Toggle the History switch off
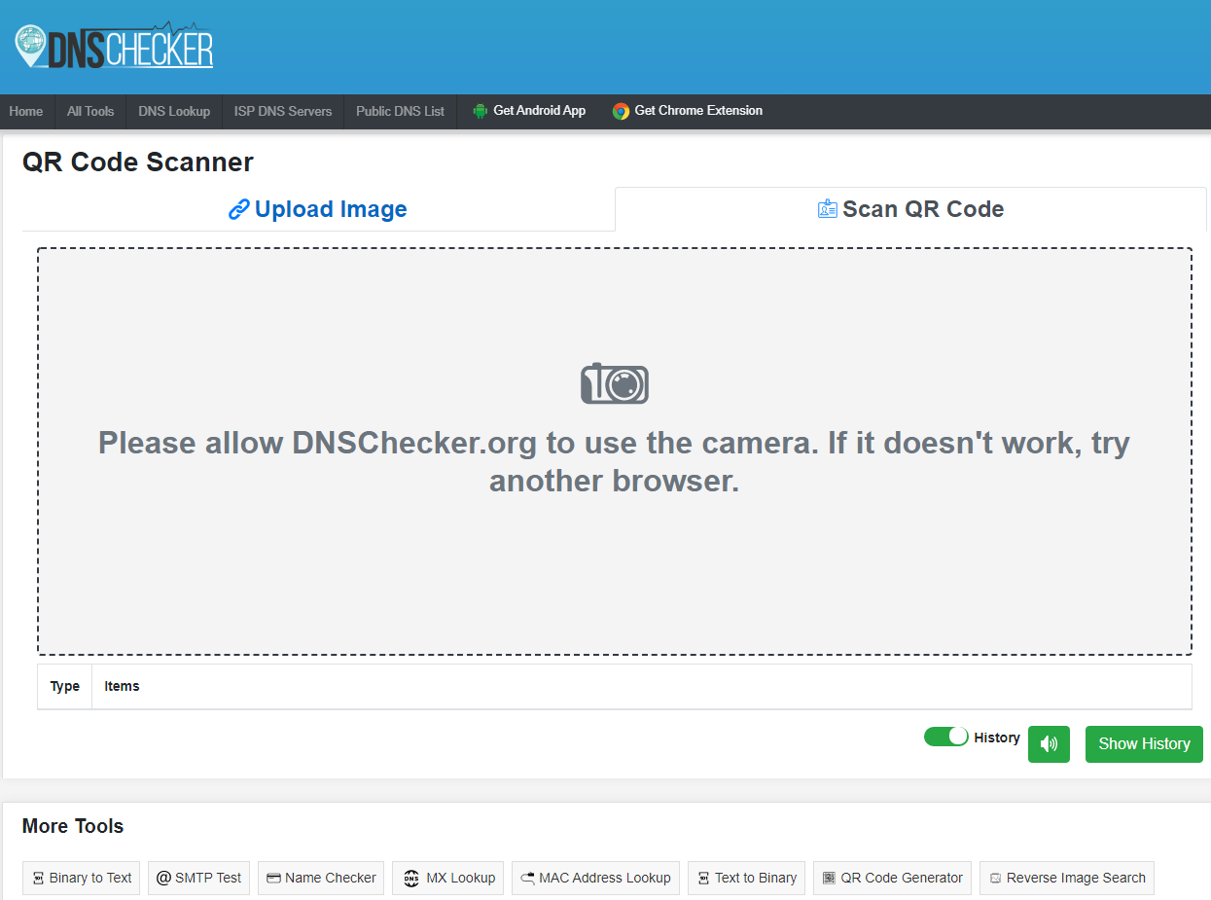Image resolution: width=1211 pixels, height=900 pixels. tap(945, 737)
